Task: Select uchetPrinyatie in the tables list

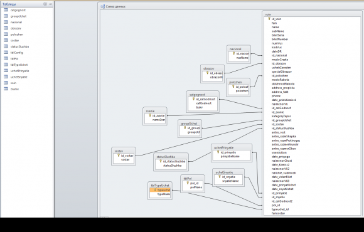Action: point(19,71)
